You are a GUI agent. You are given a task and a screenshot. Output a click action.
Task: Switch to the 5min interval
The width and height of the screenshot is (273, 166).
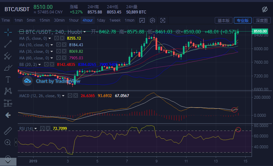31,20
